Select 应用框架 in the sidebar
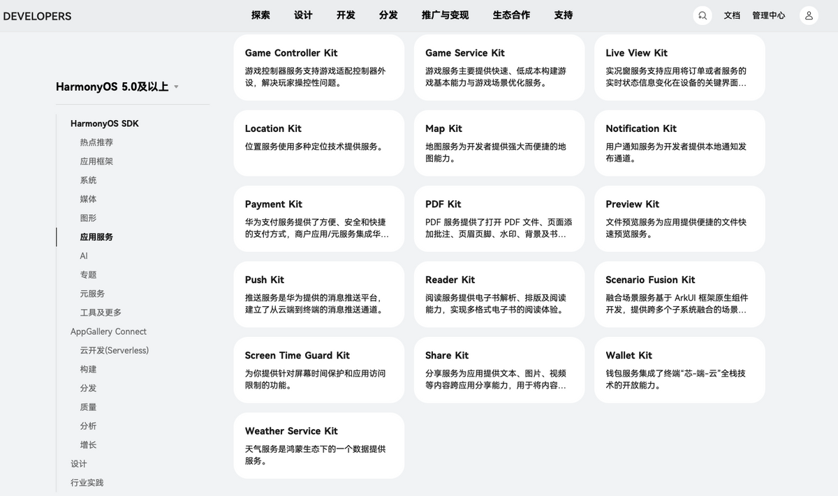 click(x=96, y=161)
